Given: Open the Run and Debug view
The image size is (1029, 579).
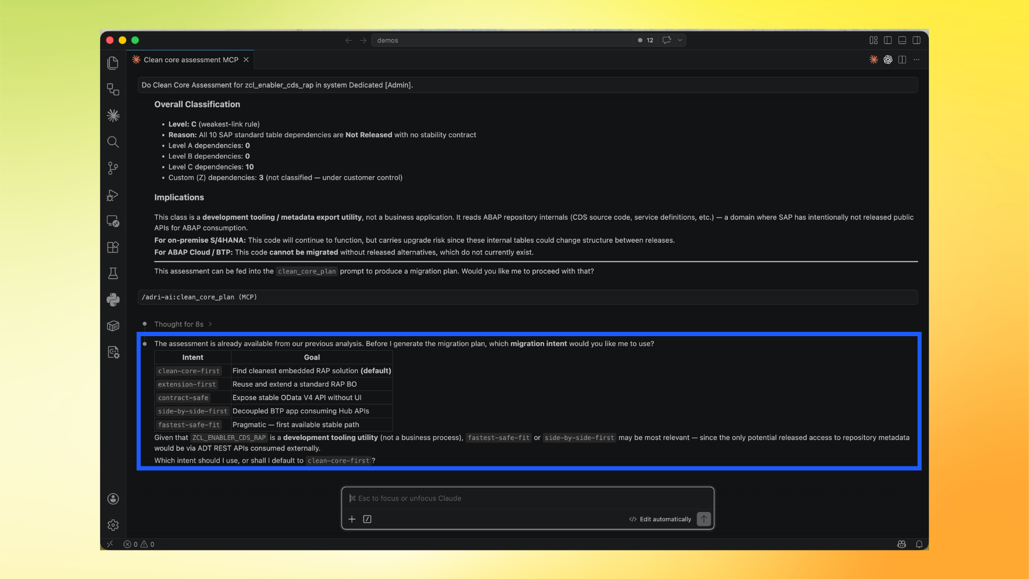Looking at the screenshot, I should click(113, 195).
